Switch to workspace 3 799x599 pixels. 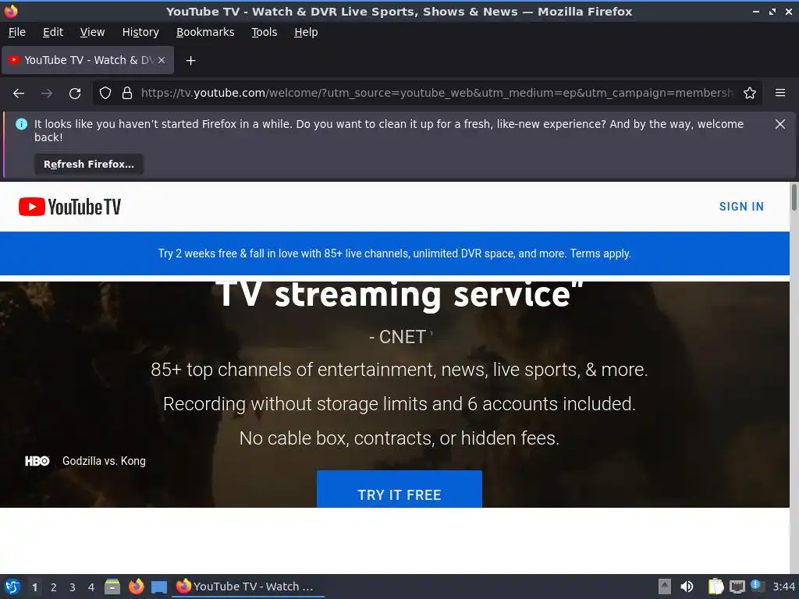[73, 587]
